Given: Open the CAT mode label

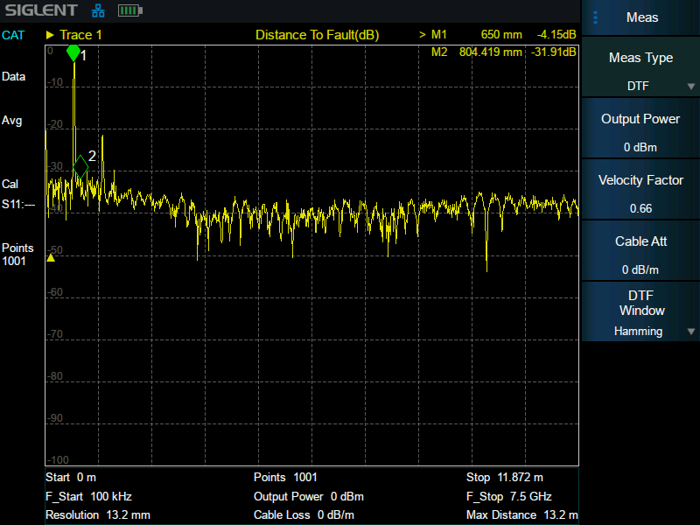Looking at the screenshot, I should (x=13, y=35).
